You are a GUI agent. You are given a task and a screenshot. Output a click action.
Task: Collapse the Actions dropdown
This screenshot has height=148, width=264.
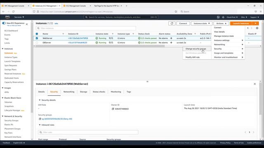pyautogui.click(x=221, y=23)
